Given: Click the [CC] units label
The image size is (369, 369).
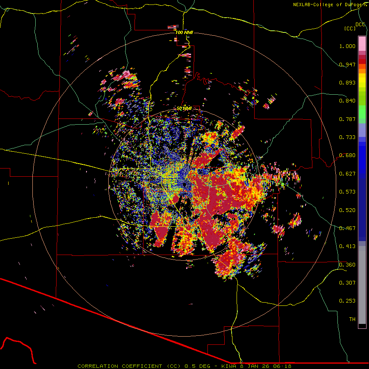Looking at the screenshot, I should (350, 28).
